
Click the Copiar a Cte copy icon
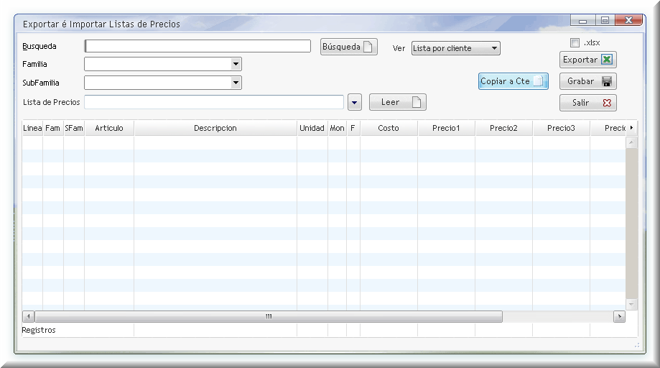(539, 81)
